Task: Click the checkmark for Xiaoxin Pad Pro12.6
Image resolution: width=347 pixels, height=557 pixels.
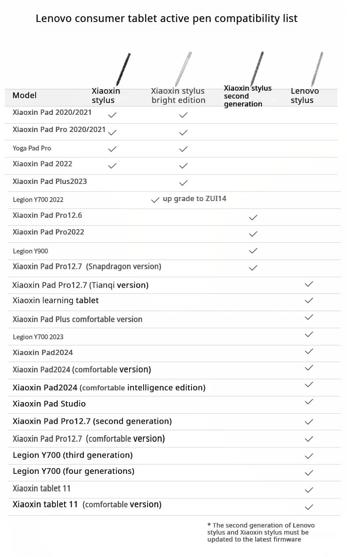Action: coord(253,217)
